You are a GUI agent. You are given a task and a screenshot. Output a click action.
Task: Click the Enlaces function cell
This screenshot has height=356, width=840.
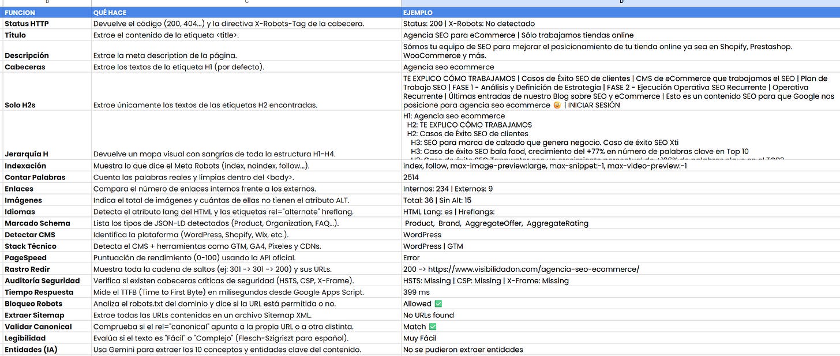(x=46, y=189)
